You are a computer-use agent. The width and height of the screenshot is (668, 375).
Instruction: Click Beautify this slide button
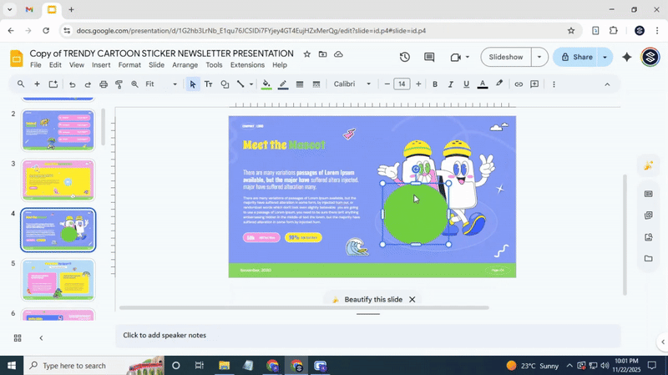366,299
